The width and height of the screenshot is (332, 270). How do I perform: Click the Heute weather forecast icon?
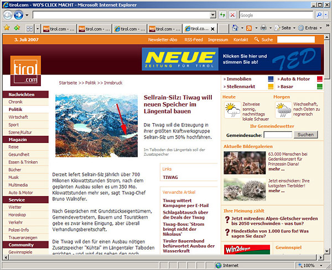click(x=231, y=110)
